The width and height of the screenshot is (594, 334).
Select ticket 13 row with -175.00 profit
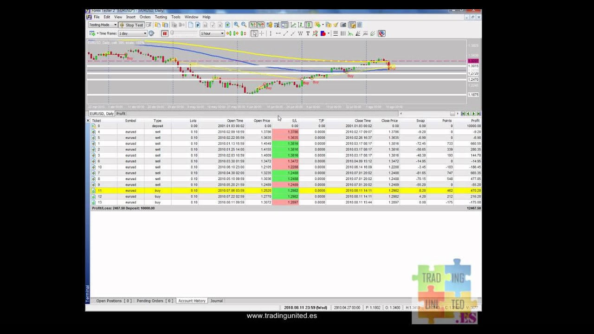click(x=286, y=202)
